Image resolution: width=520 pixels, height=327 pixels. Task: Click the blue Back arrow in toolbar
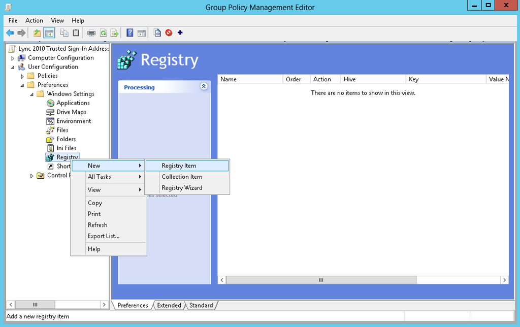point(10,33)
